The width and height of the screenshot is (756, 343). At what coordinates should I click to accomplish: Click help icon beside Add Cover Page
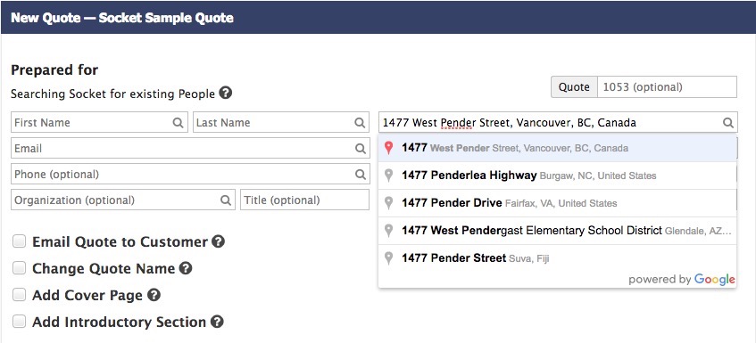[x=154, y=294]
